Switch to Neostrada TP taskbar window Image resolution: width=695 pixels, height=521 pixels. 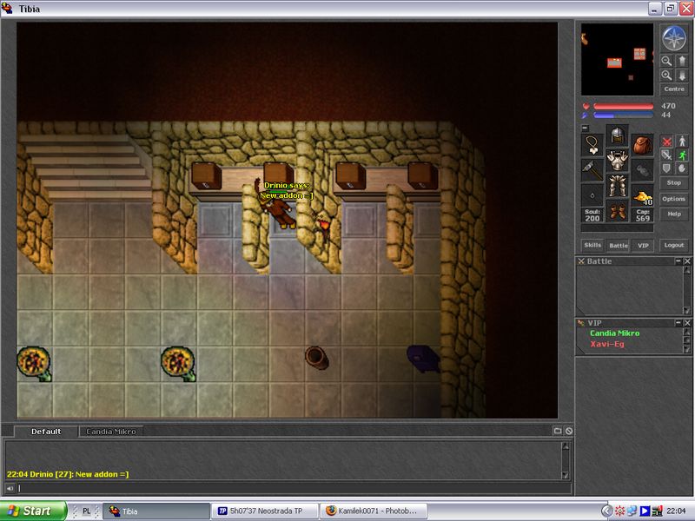click(x=265, y=511)
